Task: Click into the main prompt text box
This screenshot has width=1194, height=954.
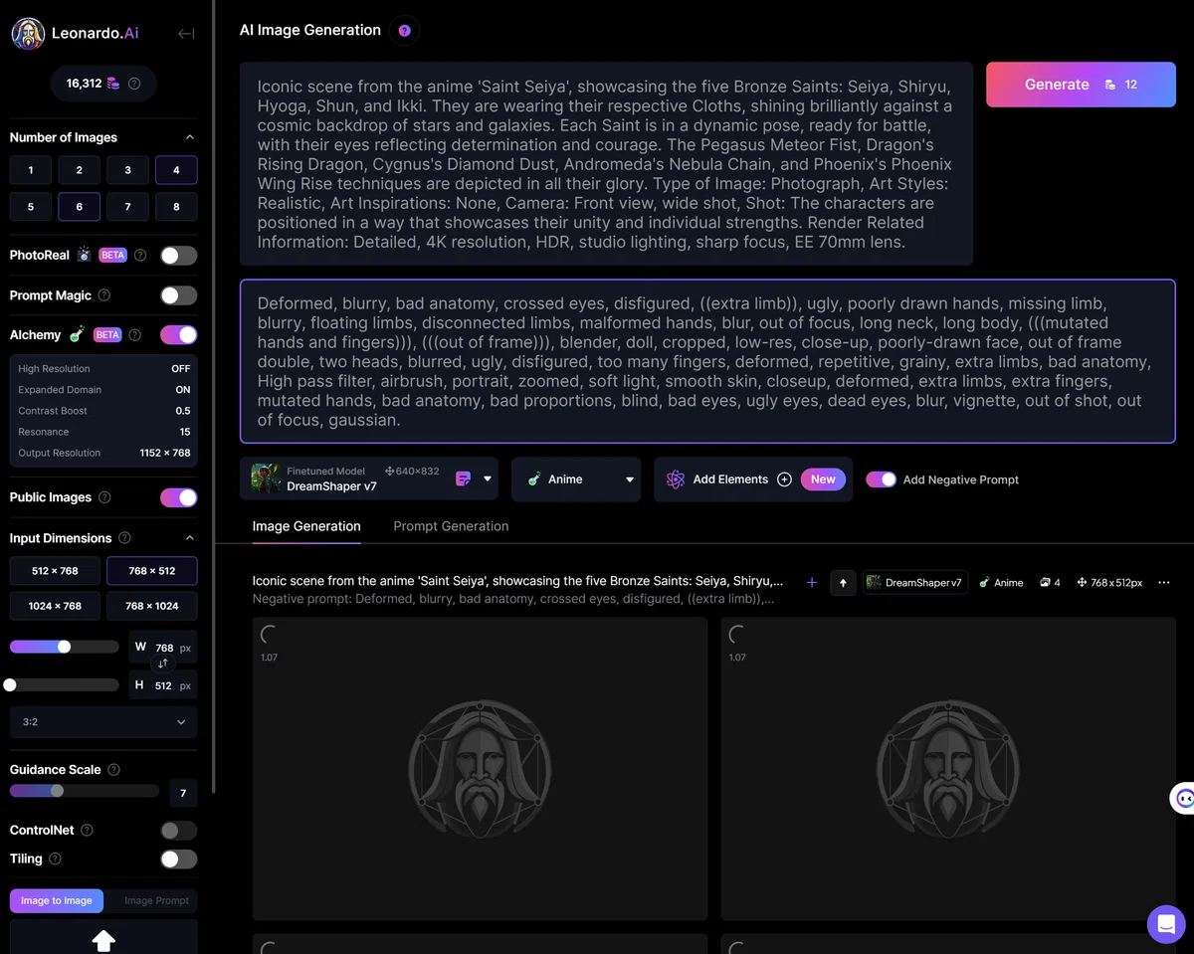Action: click(x=606, y=164)
